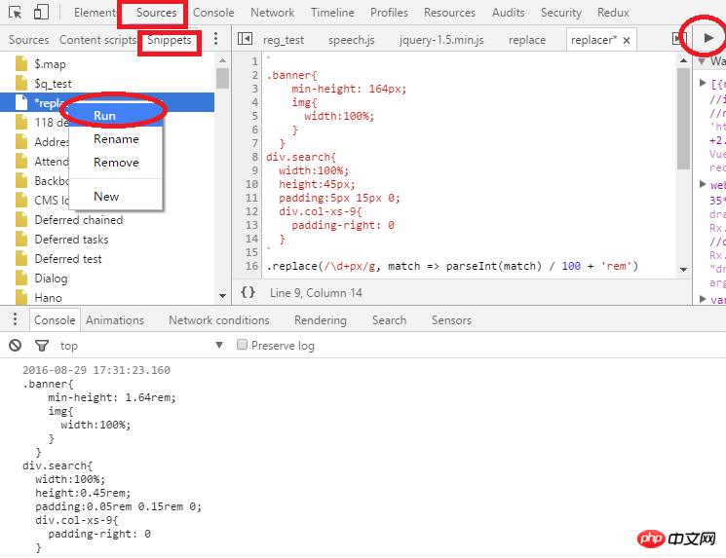This screenshot has width=726, height=558.
Task: Open the Profiles panel tab
Action: pyautogui.click(x=389, y=13)
